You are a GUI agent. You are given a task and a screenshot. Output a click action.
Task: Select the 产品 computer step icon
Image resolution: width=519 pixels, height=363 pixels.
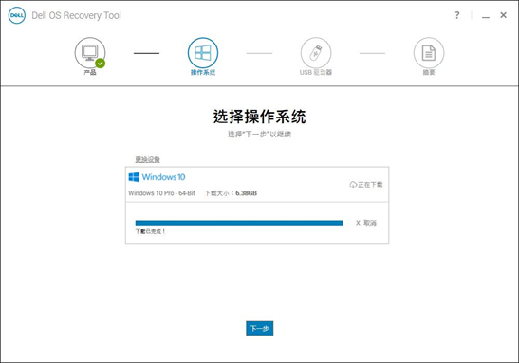(90, 53)
